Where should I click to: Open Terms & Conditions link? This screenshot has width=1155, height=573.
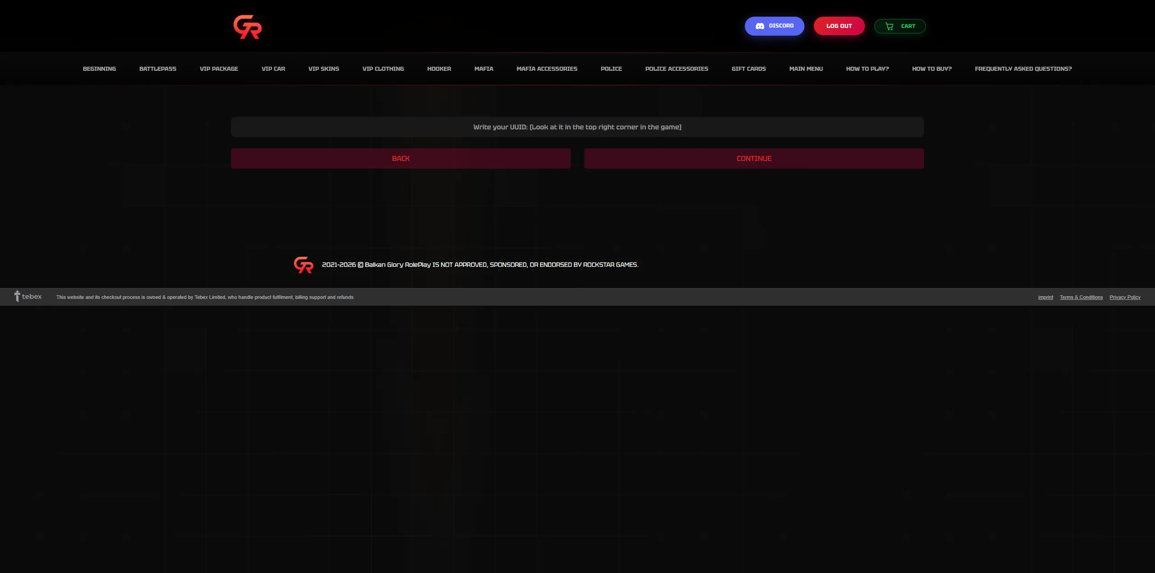click(1081, 297)
